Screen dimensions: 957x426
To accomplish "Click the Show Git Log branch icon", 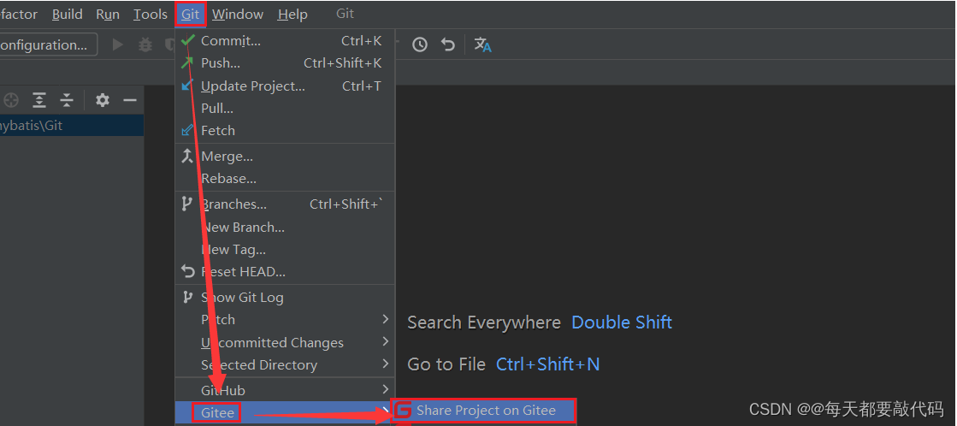I will coord(186,297).
